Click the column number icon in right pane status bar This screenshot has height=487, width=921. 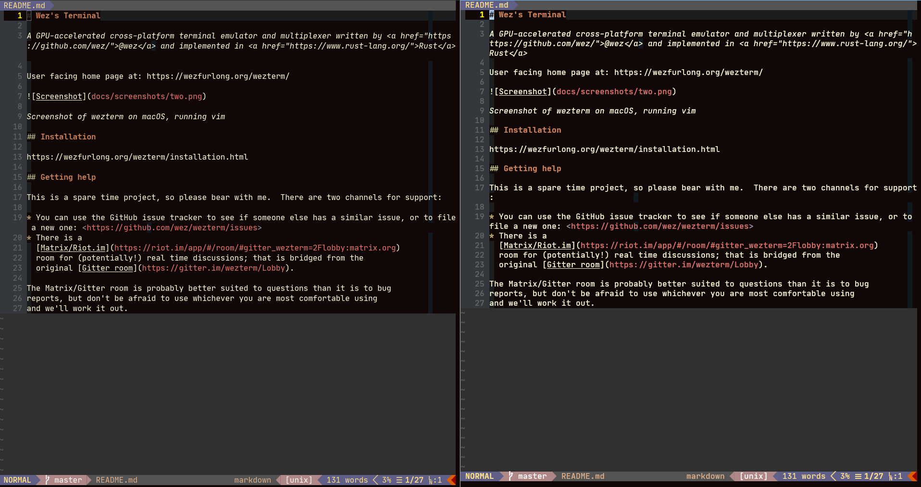click(891, 476)
